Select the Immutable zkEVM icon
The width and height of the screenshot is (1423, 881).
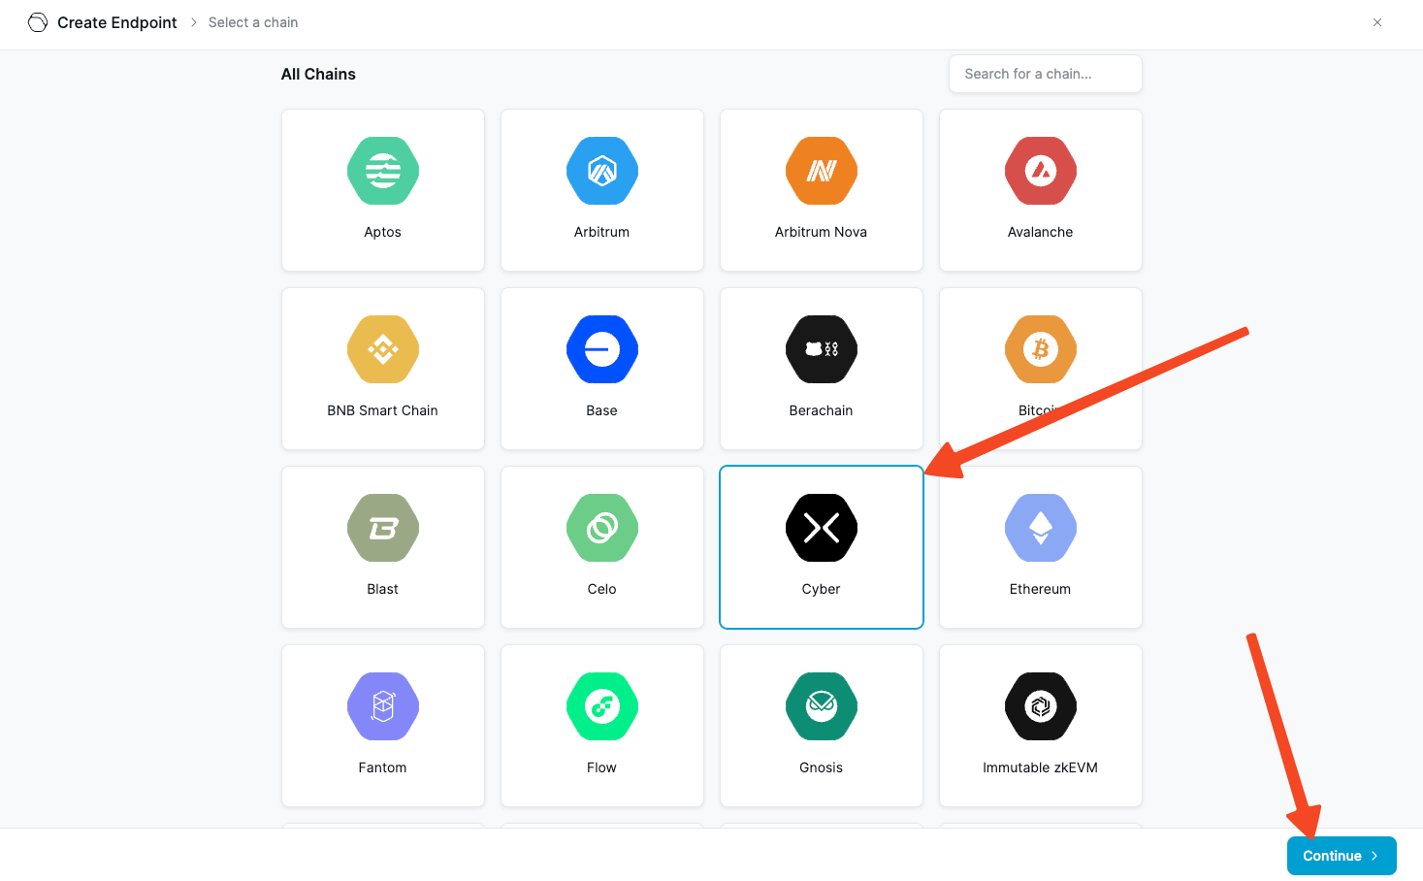coord(1041,706)
